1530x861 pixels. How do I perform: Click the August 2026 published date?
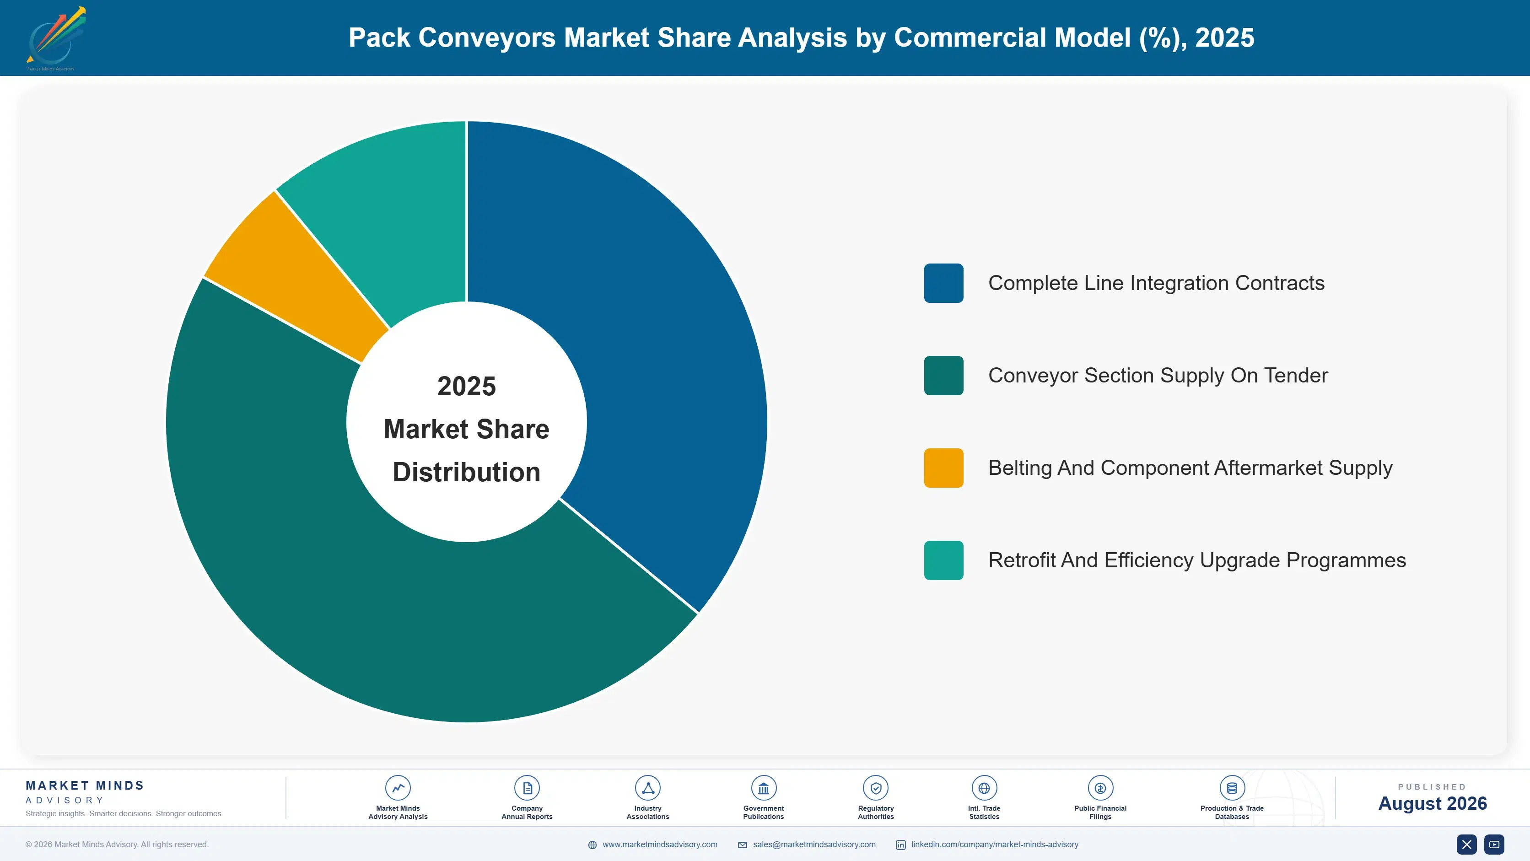[x=1433, y=803]
